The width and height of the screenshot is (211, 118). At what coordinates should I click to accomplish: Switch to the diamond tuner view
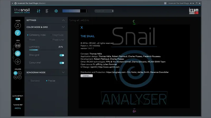tap(18, 62)
